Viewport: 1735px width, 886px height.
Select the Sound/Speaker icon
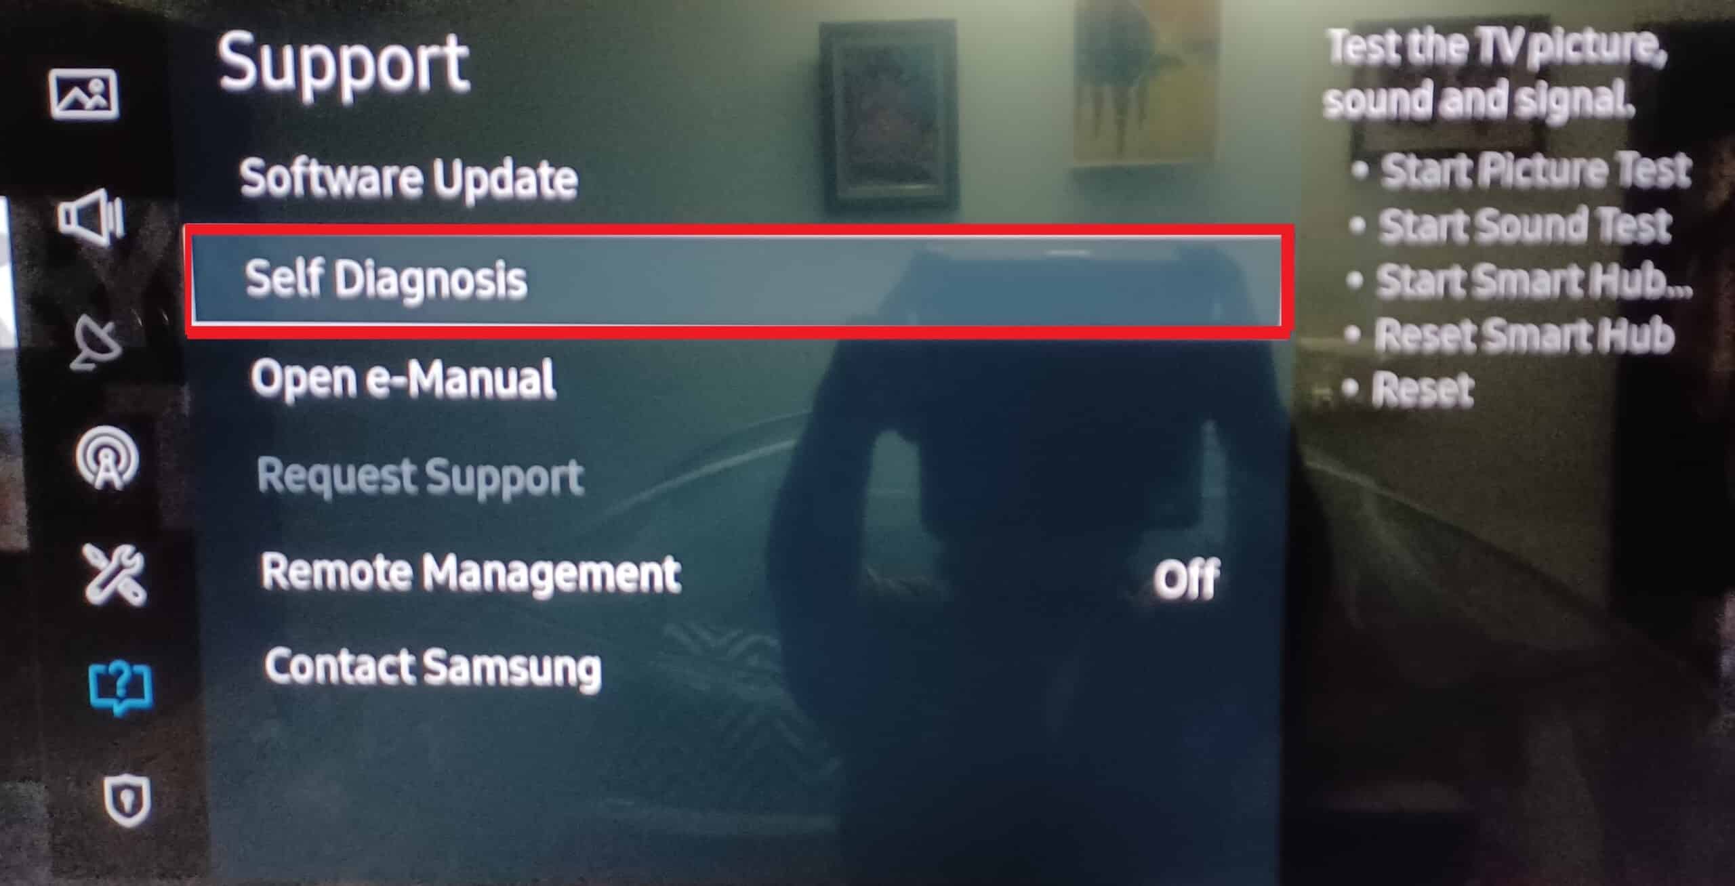coord(85,207)
